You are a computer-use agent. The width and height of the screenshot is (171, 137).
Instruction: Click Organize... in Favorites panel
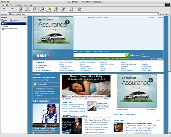tap(15, 21)
